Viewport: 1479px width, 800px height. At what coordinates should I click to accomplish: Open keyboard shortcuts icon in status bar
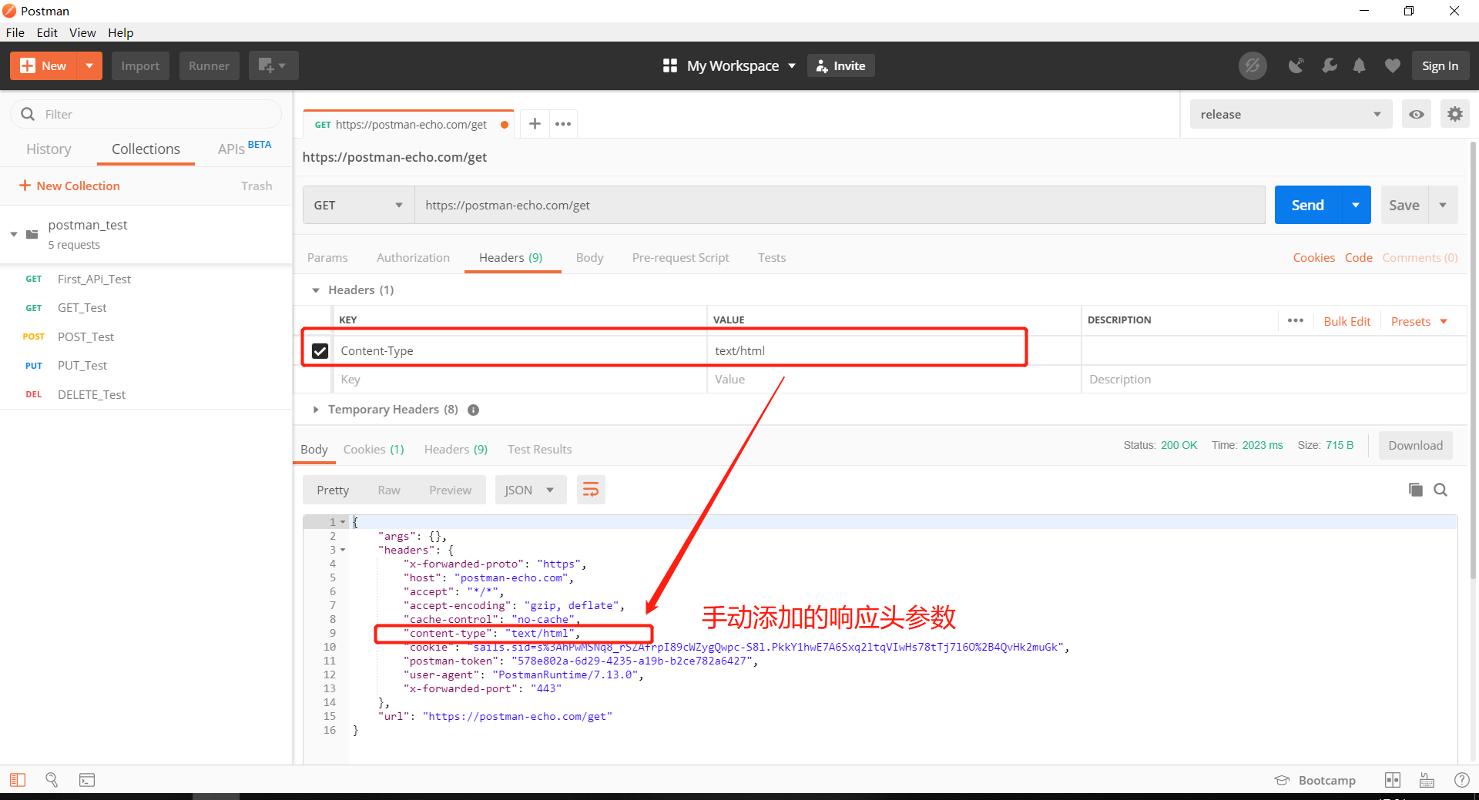[1427, 780]
